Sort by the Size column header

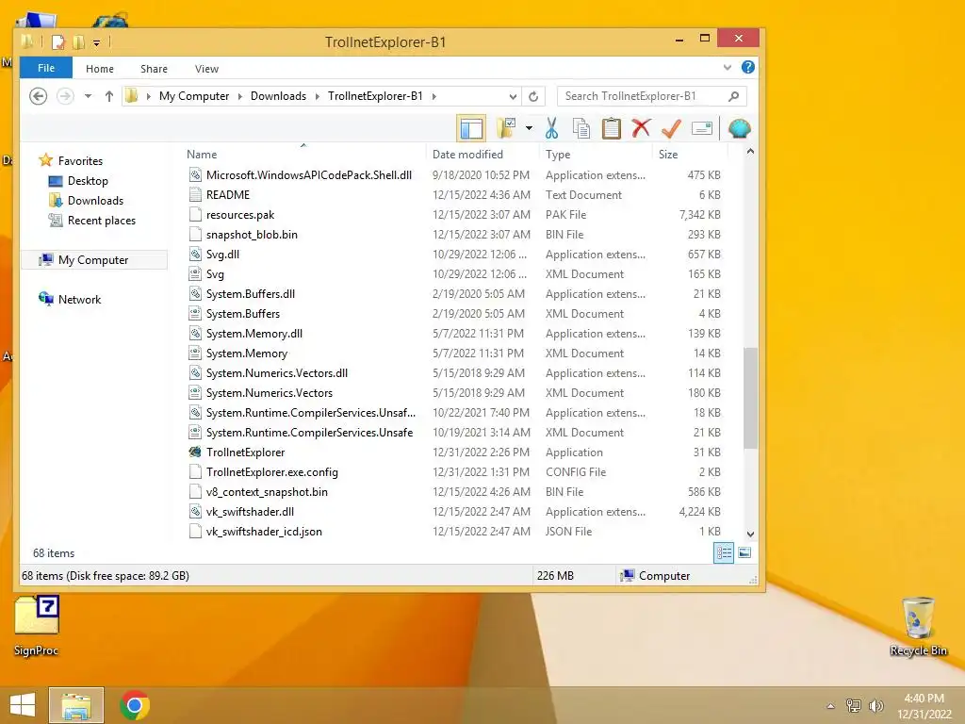click(x=668, y=155)
